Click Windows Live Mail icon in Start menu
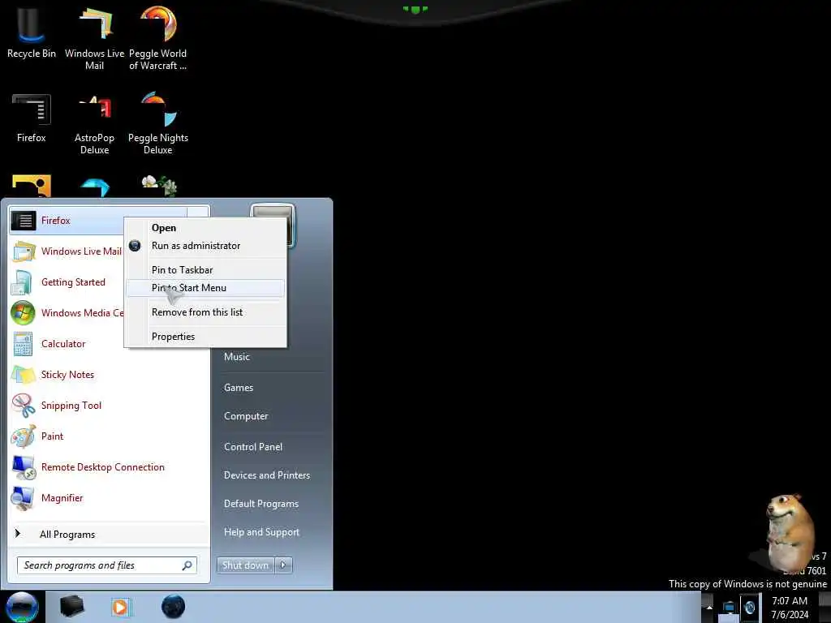831x623 pixels. point(24,251)
